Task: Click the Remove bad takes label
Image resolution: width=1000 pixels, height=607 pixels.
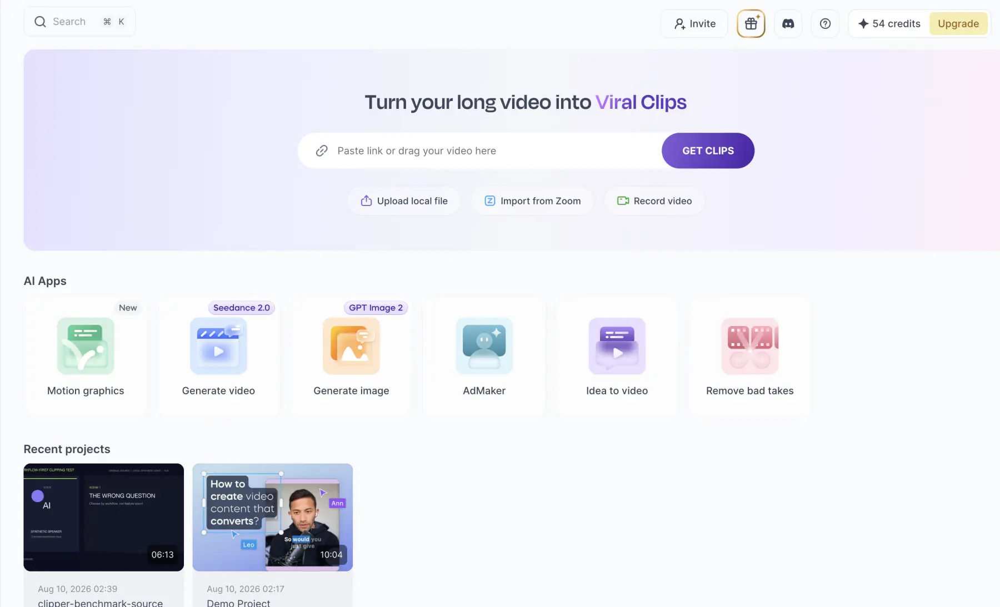Action: (749, 390)
